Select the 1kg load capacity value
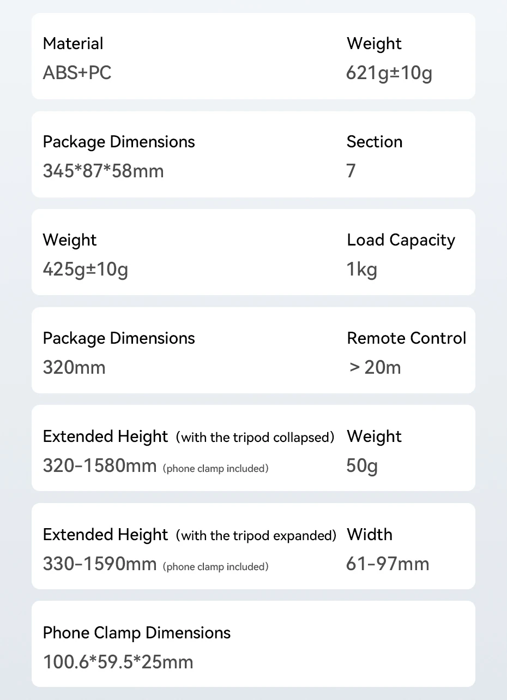 [x=361, y=269]
